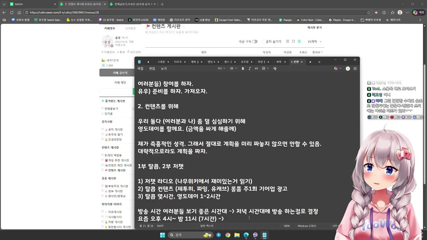Image resolution: width=427 pixels, height=240 pixels.
Task: Open the 자유게시판 board
Action: coord(115,212)
